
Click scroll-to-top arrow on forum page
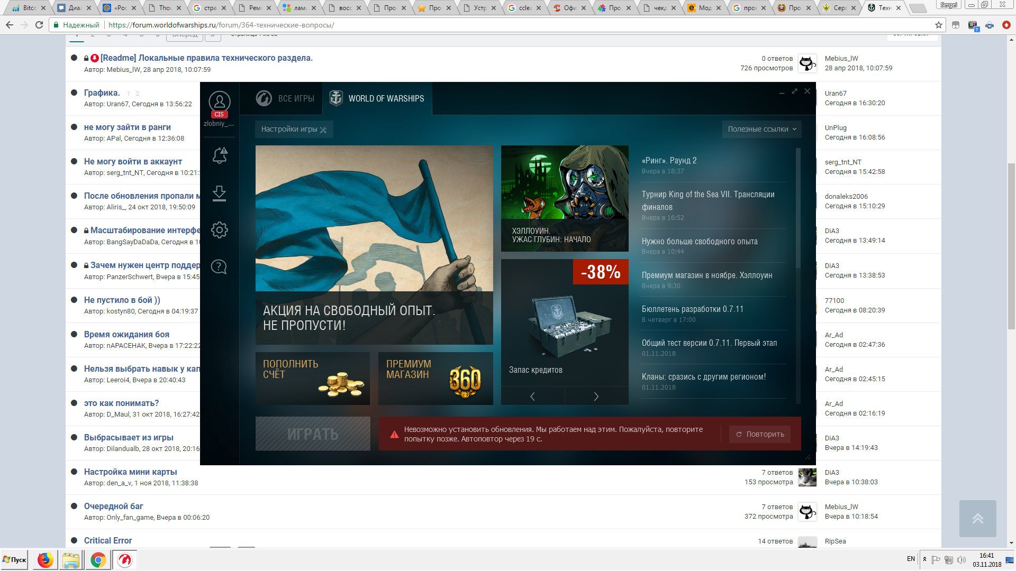coord(978,519)
